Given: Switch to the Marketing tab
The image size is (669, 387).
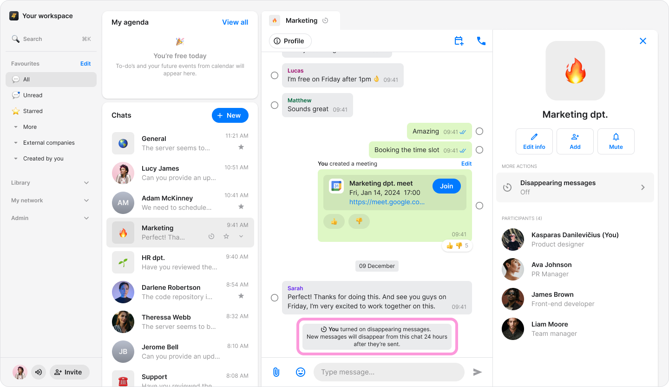Looking at the screenshot, I should tap(301, 20).
